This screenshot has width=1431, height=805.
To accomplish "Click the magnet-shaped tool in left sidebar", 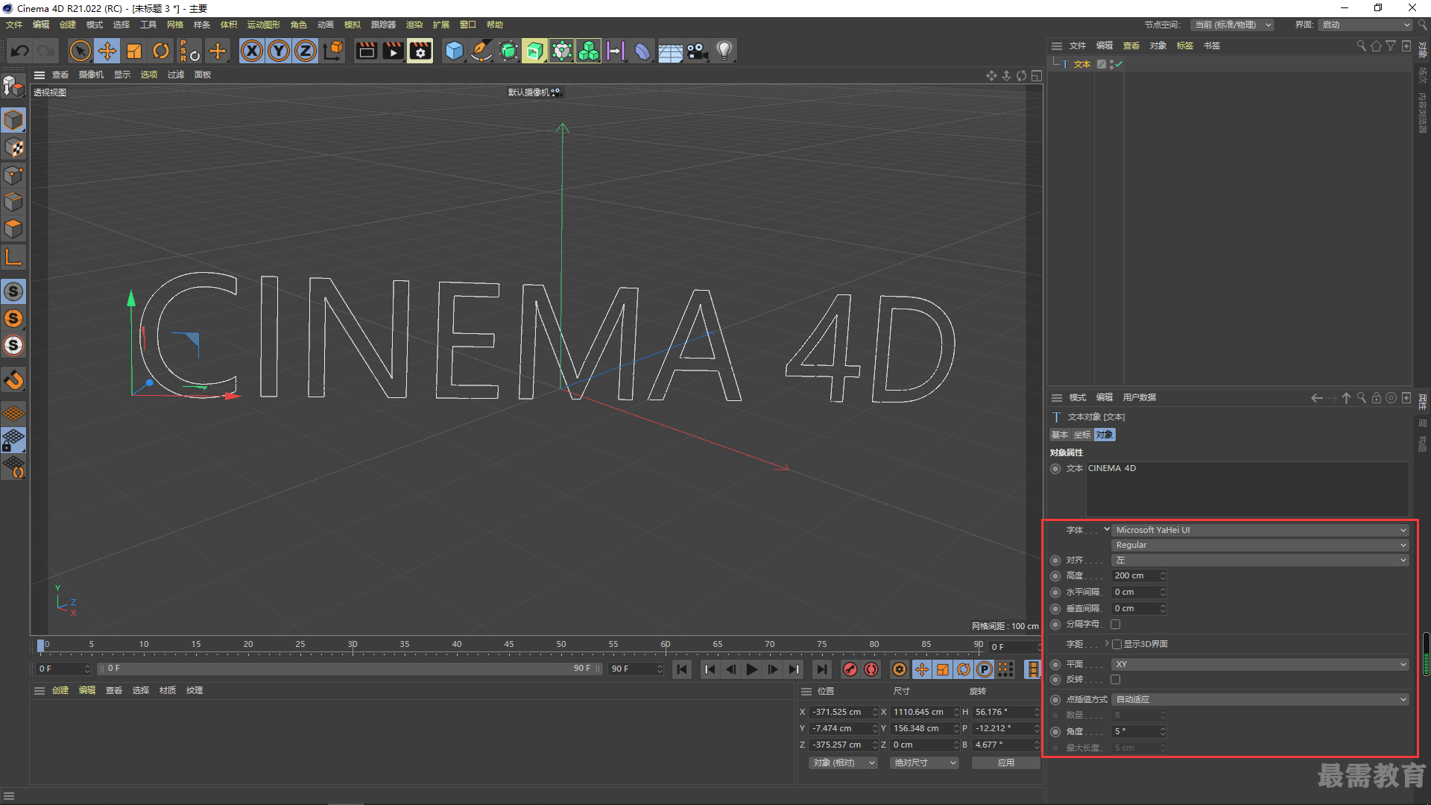I will point(13,380).
